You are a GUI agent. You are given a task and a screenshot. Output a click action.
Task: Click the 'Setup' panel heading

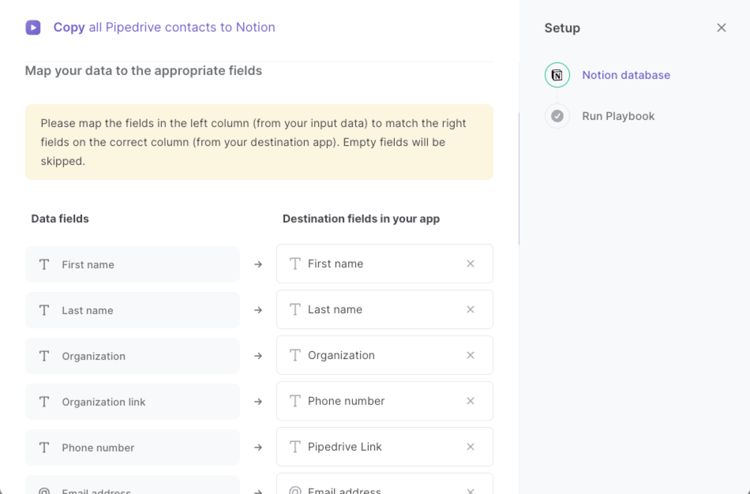coord(562,28)
